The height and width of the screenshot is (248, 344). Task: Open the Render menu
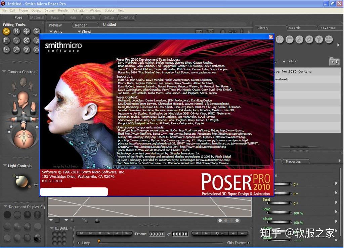pyautogui.click(x=63, y=10)
